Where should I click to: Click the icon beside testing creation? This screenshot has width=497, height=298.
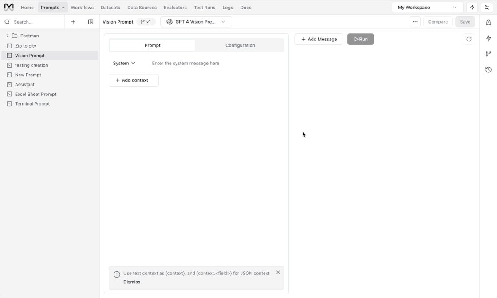(x=9, y=65)
